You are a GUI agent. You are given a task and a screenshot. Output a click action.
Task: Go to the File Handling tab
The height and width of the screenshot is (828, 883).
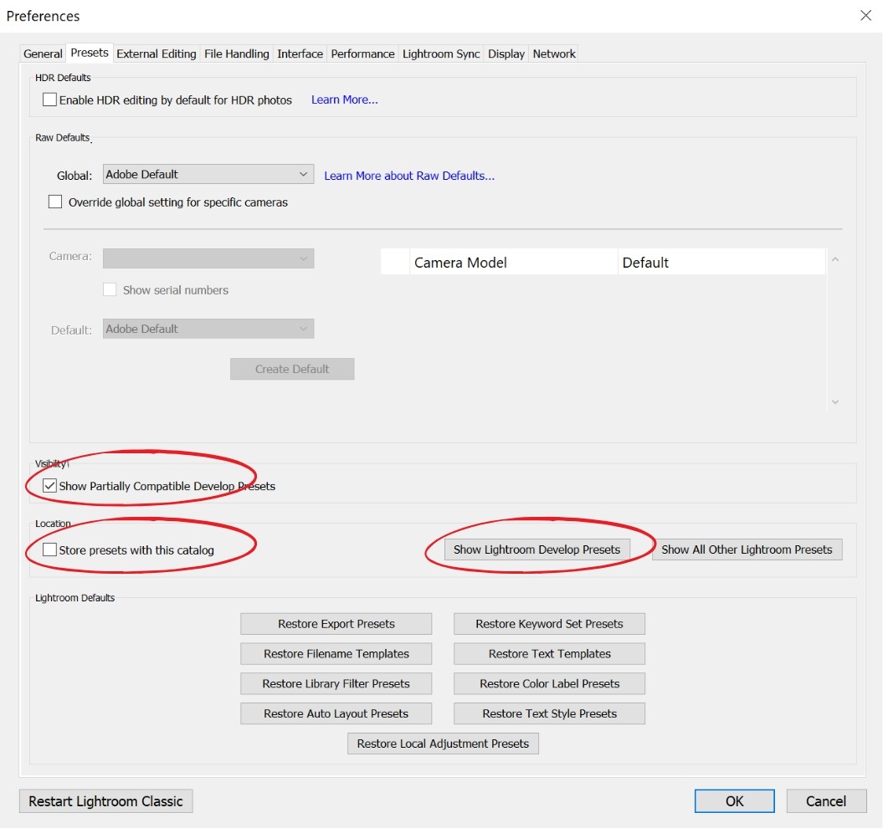237,54
